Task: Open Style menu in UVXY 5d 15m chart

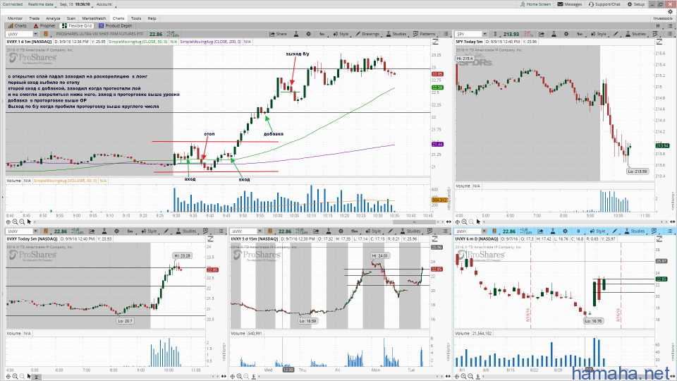Action: (374, 231)
